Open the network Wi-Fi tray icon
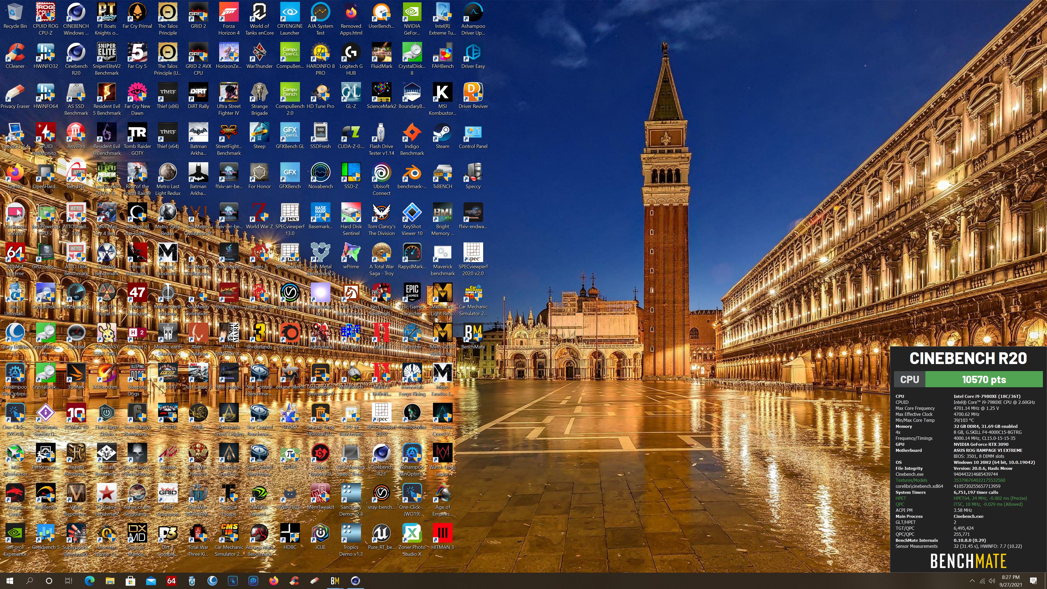Viewport: 1047px width, 589px height. (982, 581)
